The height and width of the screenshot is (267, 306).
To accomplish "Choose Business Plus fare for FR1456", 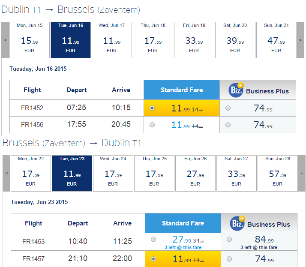I will click(228, 125).
